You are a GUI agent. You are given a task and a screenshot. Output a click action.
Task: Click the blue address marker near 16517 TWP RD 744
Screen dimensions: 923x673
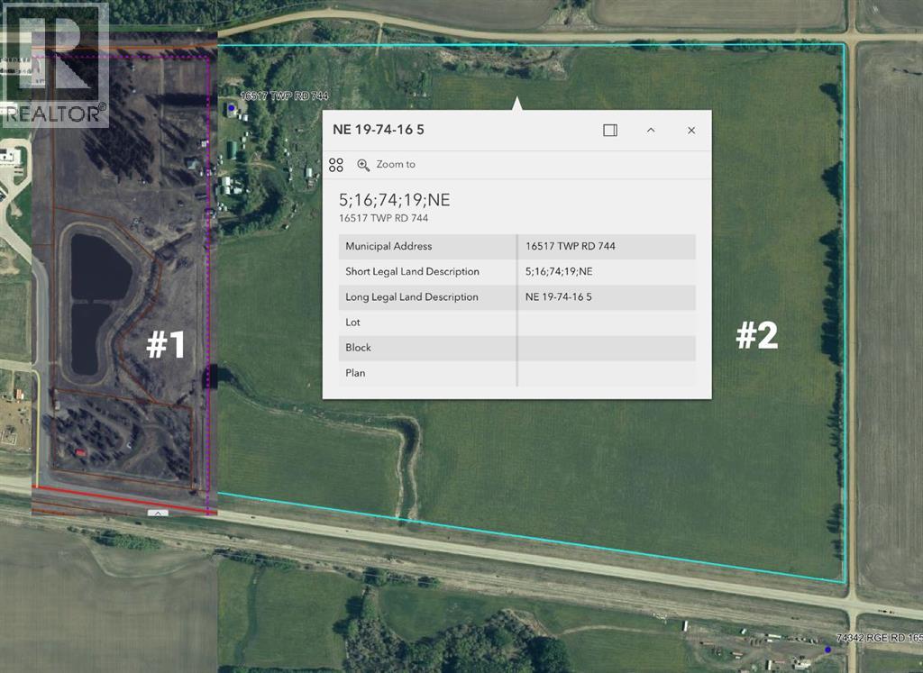[232, 108]
